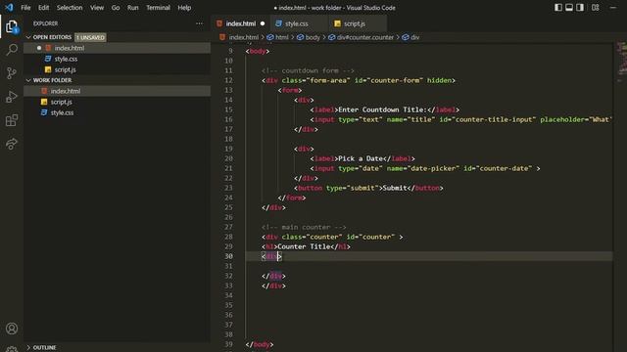627x352 pixels.
Task: Click the 1 unsaved badge
Action: (90, 37)
